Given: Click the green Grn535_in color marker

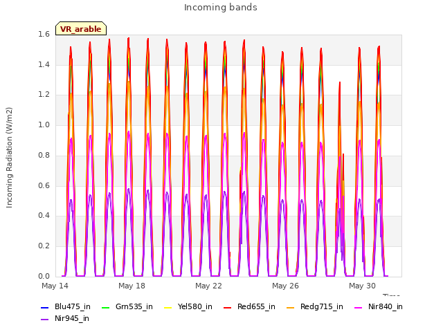Looking at the screenshot, I should tap(105, 307).
